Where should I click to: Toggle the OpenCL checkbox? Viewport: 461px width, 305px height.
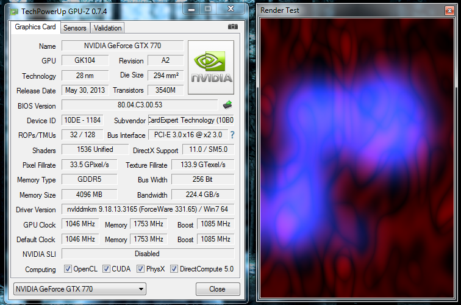point(68,269)
